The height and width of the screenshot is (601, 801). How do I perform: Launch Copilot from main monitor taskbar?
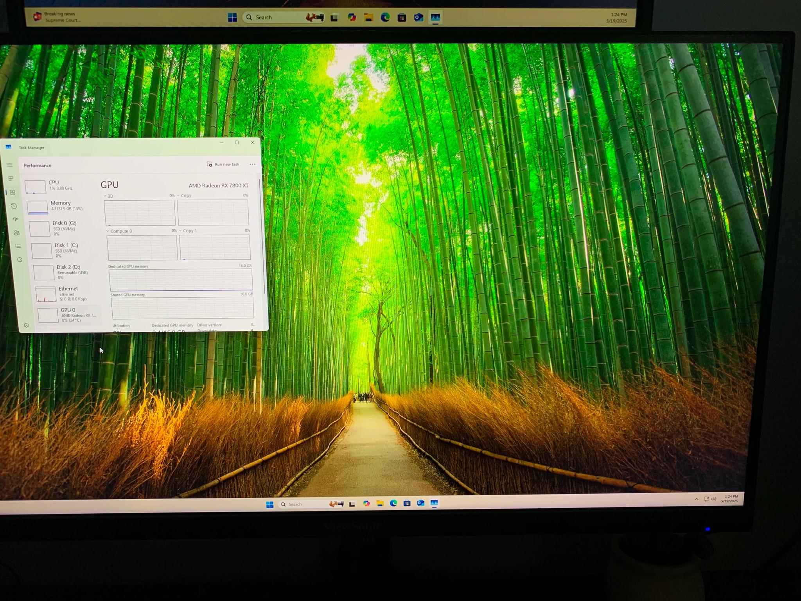coord(366,504)
